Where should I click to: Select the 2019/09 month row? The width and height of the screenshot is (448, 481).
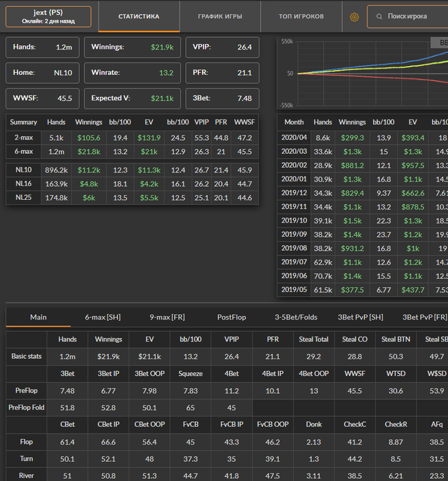[363, 234]
